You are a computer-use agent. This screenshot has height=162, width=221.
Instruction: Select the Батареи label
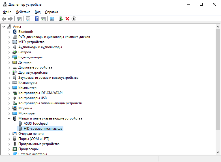point(25,52)
